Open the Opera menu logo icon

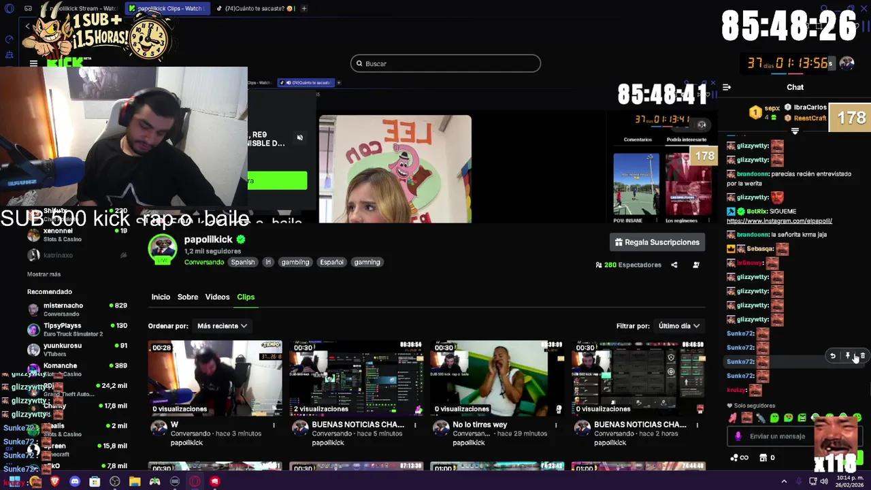tap(9, 9)
